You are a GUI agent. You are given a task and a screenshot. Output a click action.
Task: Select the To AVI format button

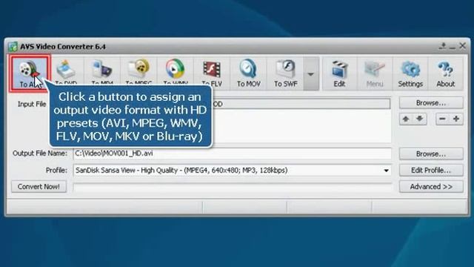[30, 73]
